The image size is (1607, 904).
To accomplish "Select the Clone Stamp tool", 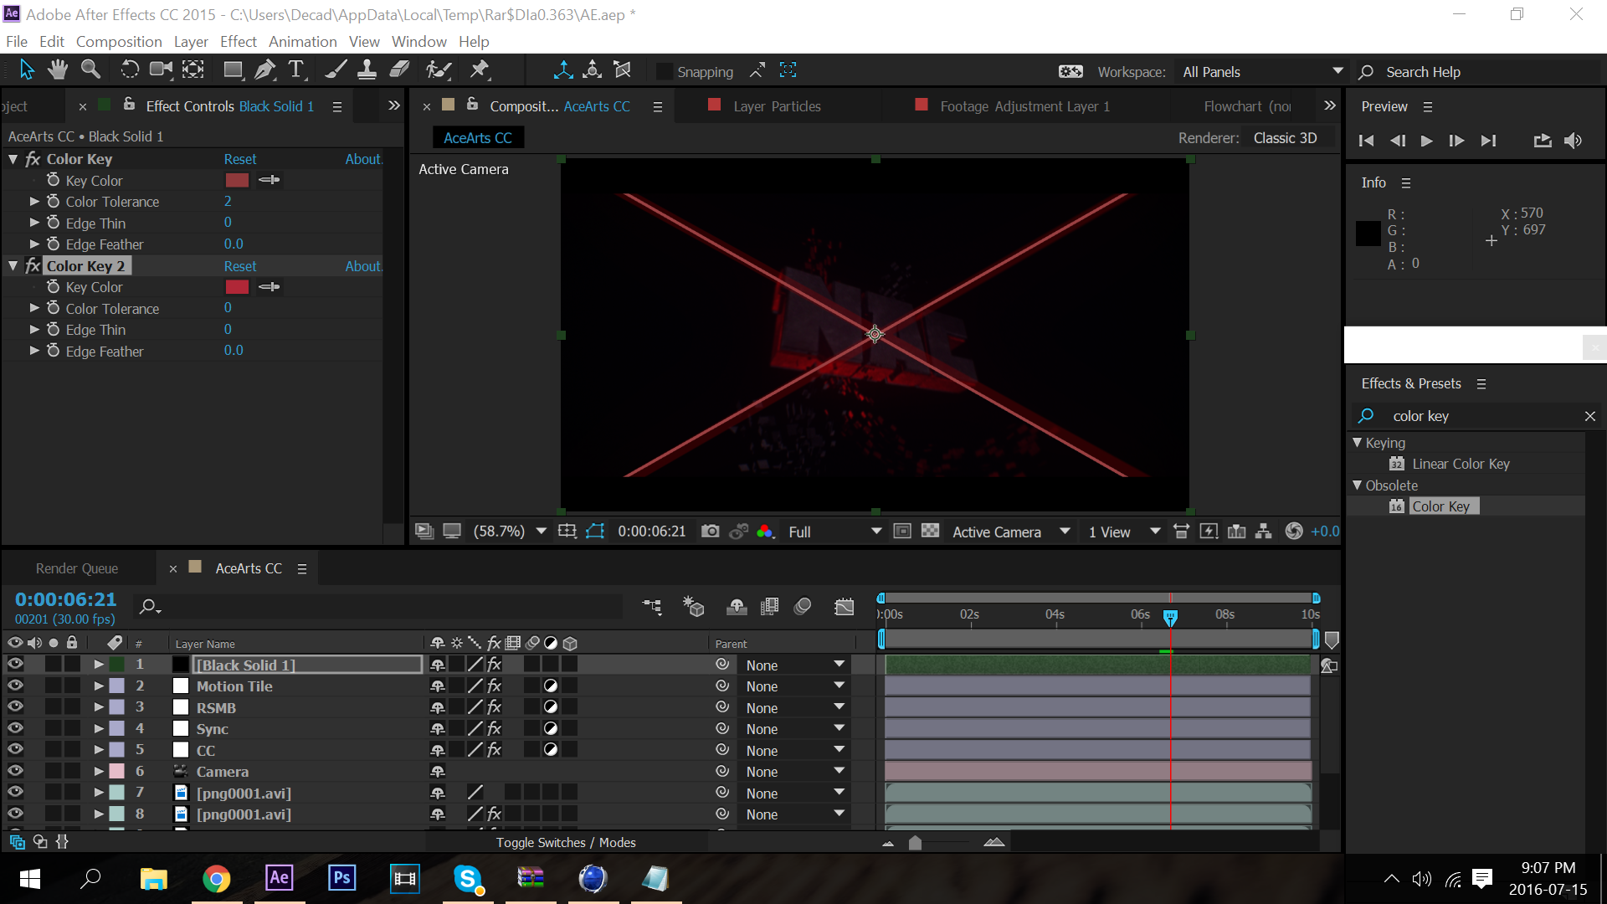I will click(x=367, y=70).
